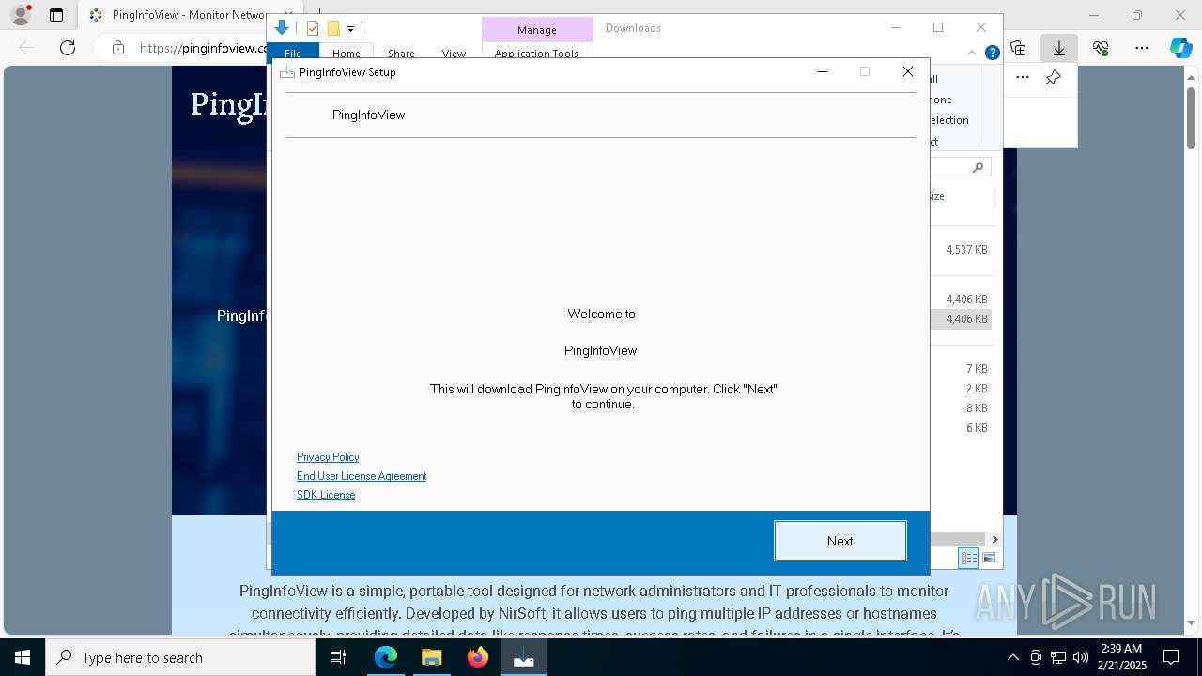Image resolution: width=1202 pixels, height=676 pixels.
Task: Switch Explorer to details view icon
Action: coord(968,558)
